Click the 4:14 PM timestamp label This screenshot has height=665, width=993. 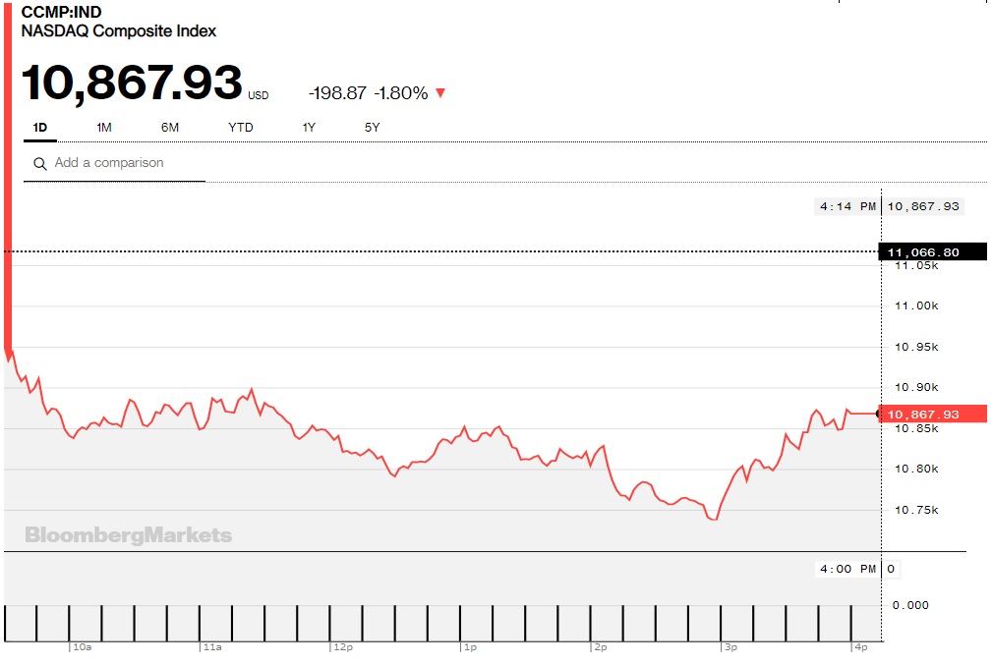[847, 206]
